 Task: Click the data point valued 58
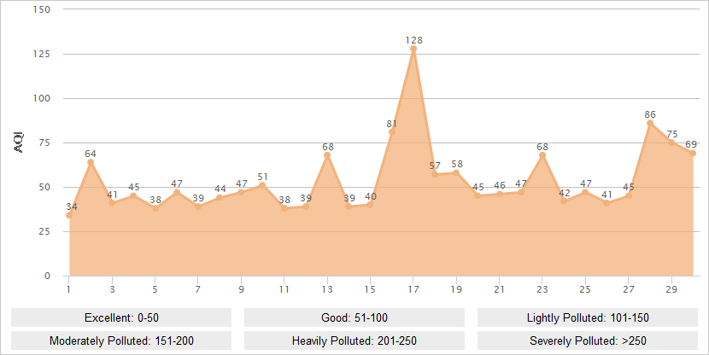(x=456, y=172)
